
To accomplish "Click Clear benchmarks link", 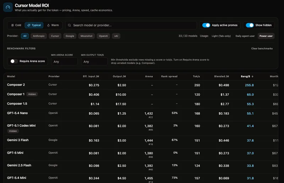I will coord(262,48).
